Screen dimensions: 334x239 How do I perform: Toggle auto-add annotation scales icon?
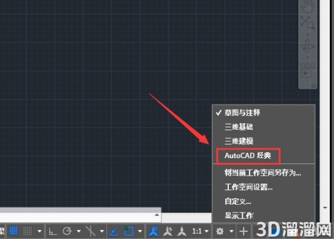[168, 231]
